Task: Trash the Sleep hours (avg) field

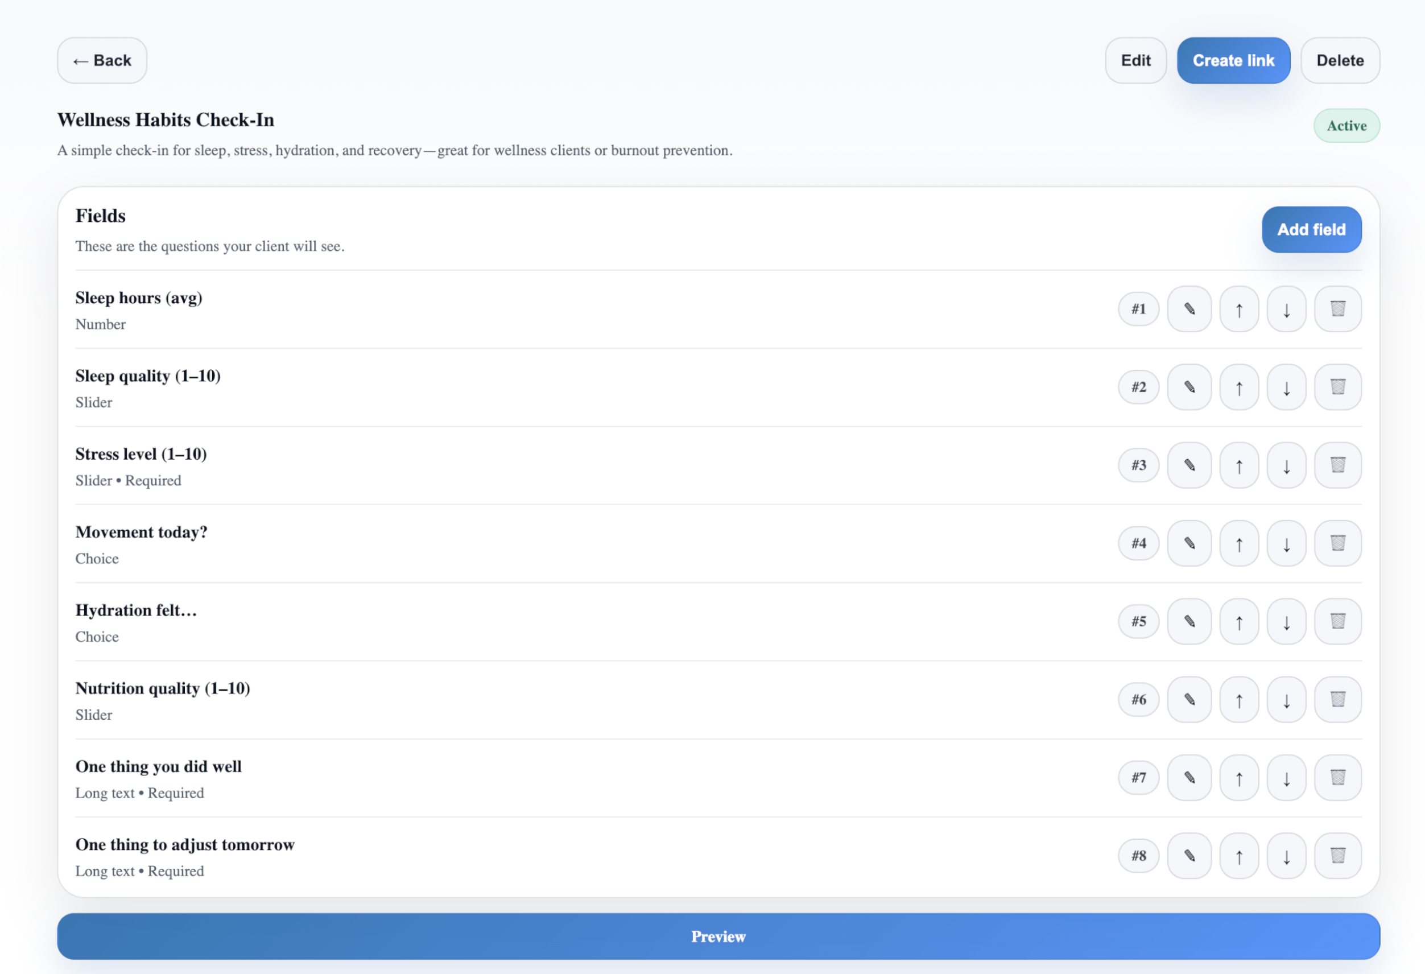Action: (1338, 308)
